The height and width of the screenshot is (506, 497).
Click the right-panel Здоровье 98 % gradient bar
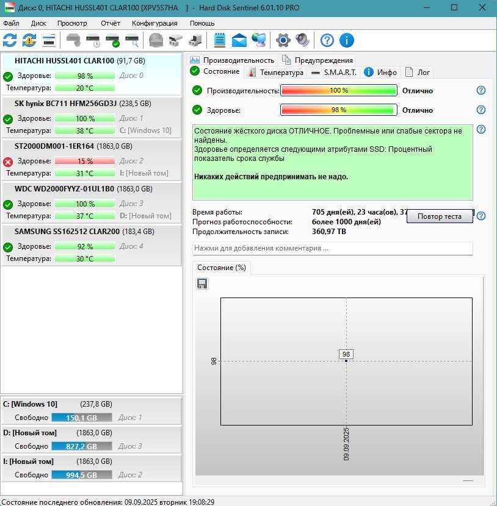[339, 110]
